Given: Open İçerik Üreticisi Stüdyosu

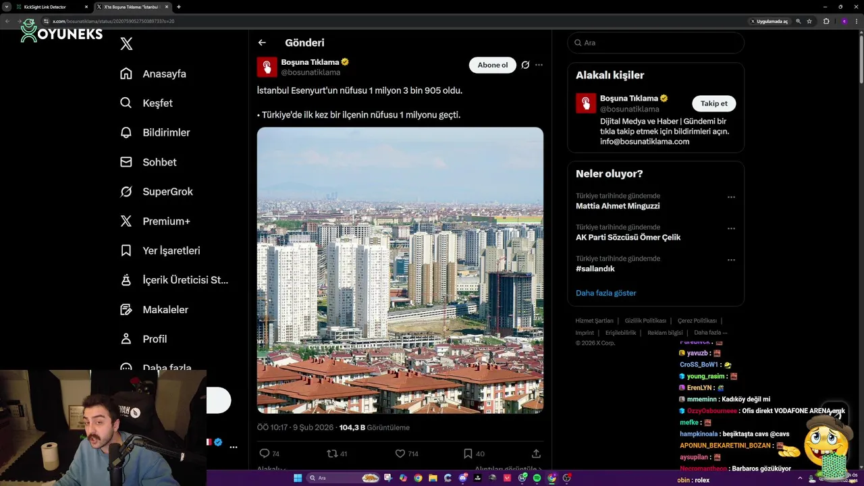Looking at the screenshot, I should pyautogui.click(x=174, y=280).
